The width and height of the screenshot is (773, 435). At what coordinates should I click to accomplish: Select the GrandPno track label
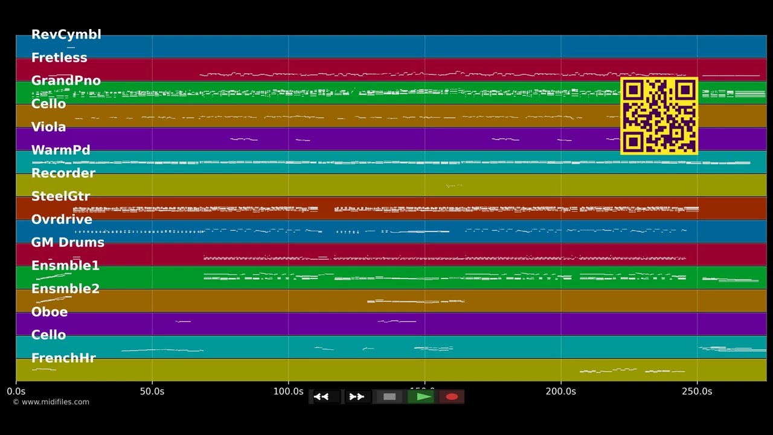pyautogui.click(x=66, y=80)
